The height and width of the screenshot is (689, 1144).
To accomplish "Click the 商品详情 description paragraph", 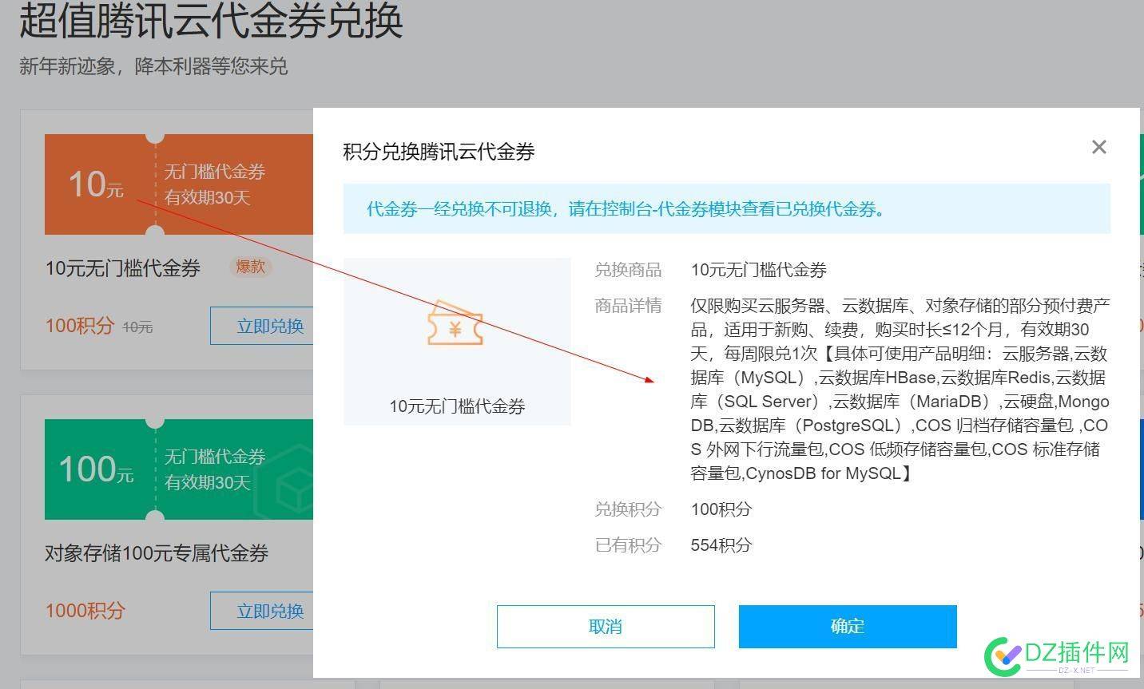I will point(900,389).
